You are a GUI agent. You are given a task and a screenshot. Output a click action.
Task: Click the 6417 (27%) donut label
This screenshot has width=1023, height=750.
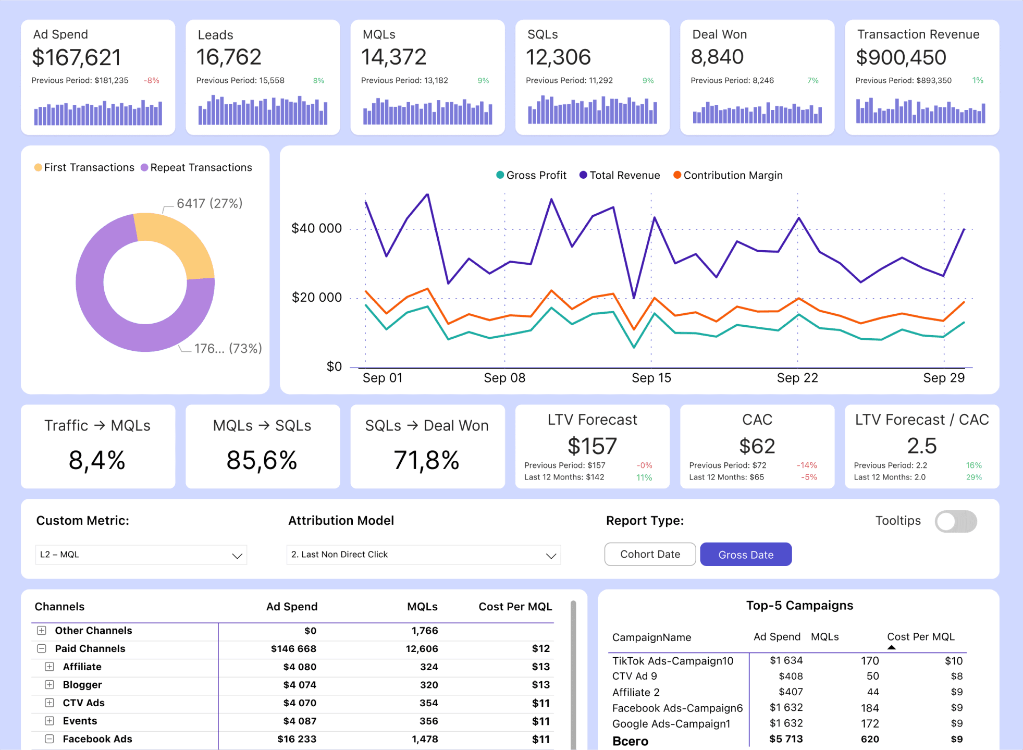point(209,203)
